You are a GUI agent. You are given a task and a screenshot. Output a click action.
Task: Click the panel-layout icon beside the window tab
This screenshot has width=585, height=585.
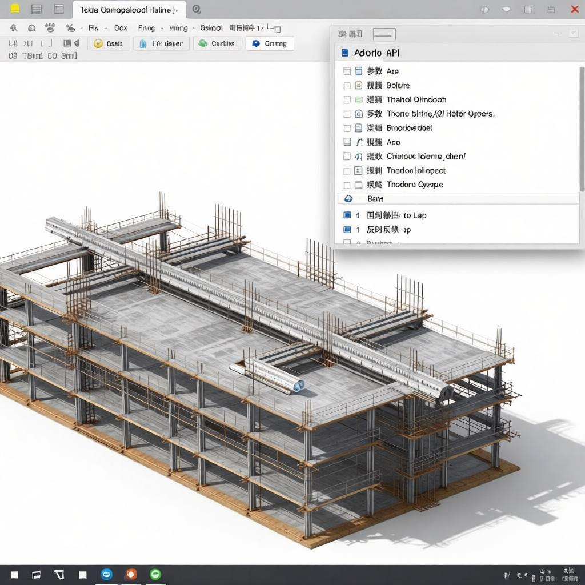pos(59,9)
